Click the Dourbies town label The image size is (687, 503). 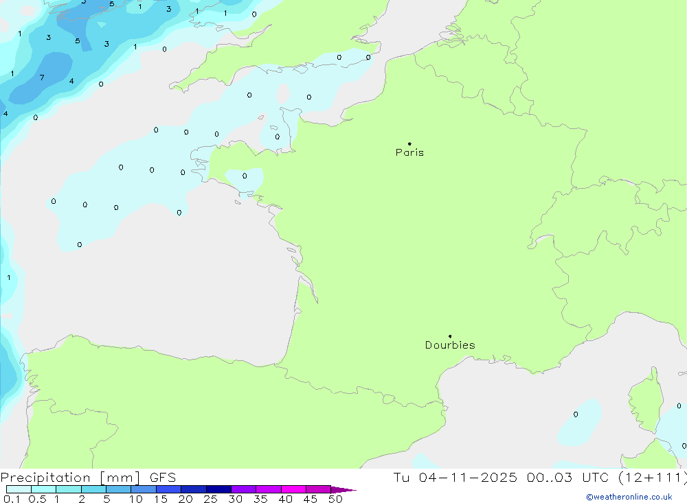point(450,345)
